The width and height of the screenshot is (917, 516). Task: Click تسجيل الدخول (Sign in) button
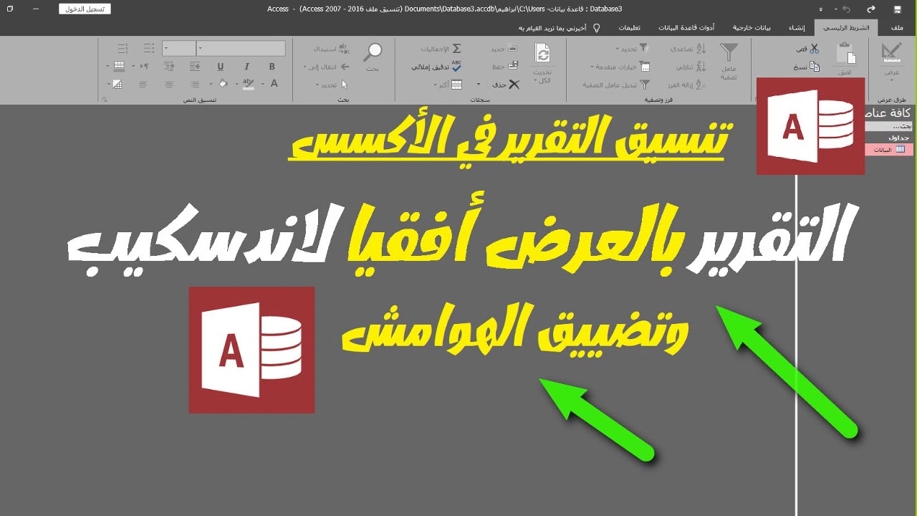(85, 9)
